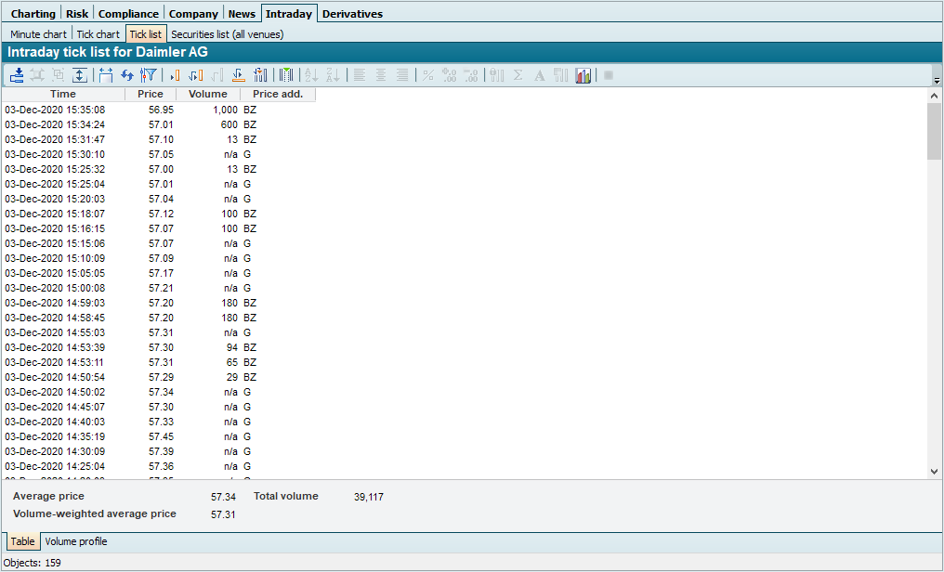
Task: Open the filter funnel tool
Action: point(148,75)
